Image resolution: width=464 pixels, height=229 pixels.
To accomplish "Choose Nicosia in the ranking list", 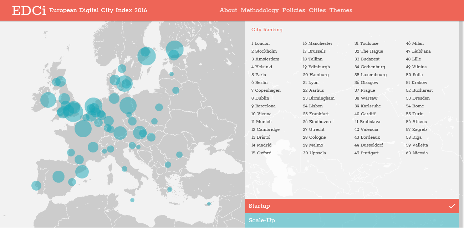I will [x=420, y=153].
